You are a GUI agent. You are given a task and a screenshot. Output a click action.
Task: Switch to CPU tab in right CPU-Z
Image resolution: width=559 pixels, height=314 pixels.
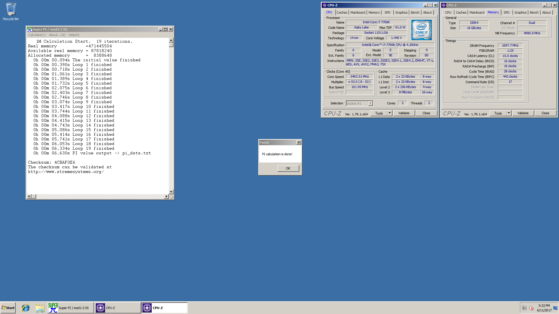[x=448, y=13]
